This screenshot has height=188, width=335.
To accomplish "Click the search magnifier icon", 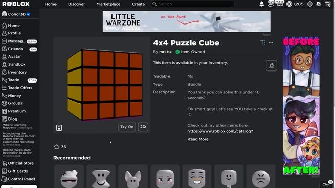I will (x=154, y=4).
